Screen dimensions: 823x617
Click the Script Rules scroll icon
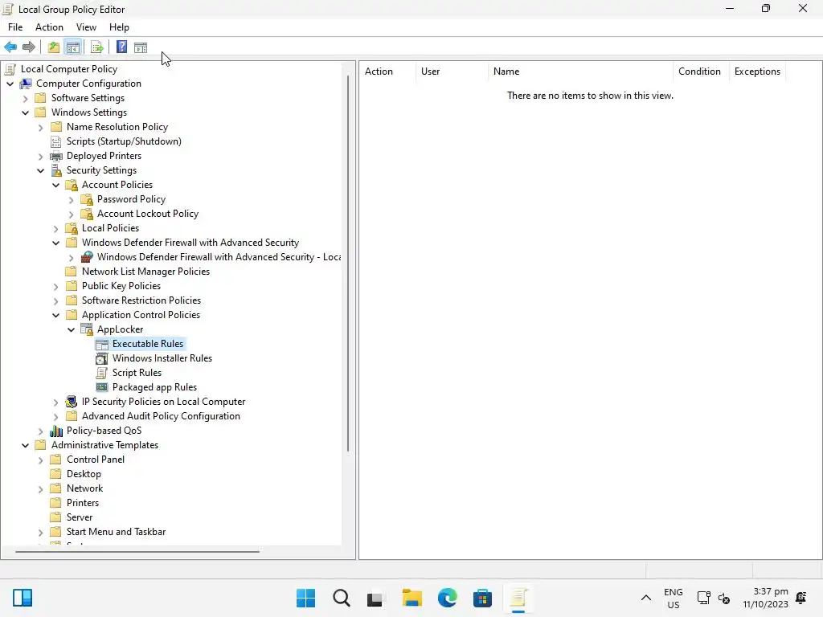[x=102, y=373]
